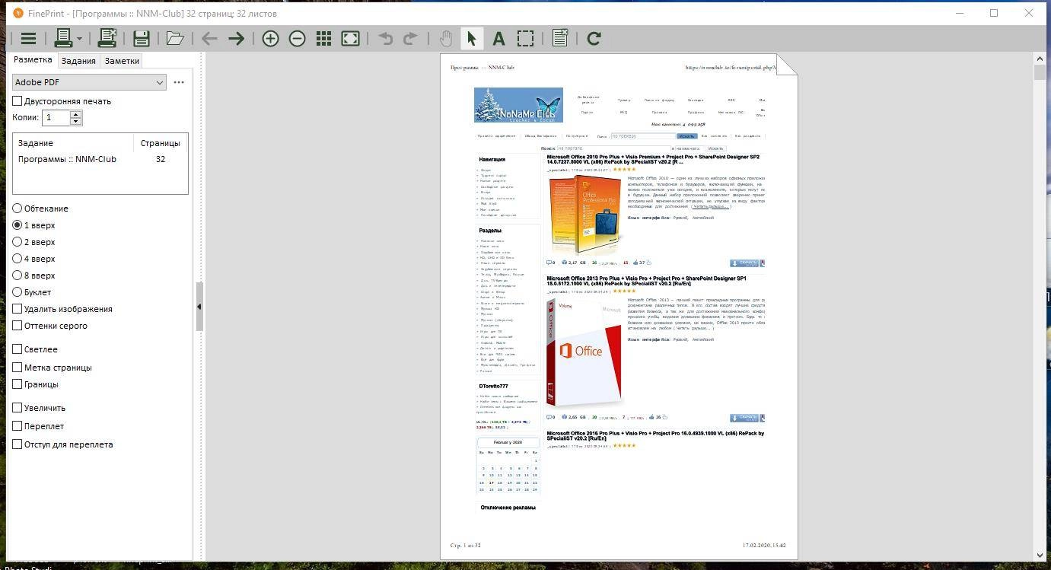
Task: Show thumbnail grid view
Action: click(323, 38)
